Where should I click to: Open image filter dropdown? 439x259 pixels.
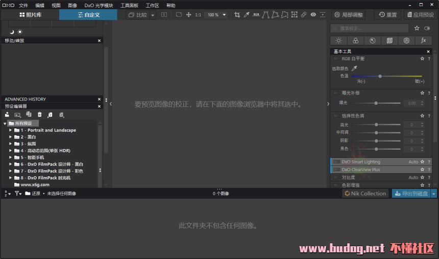pos(18,194)
